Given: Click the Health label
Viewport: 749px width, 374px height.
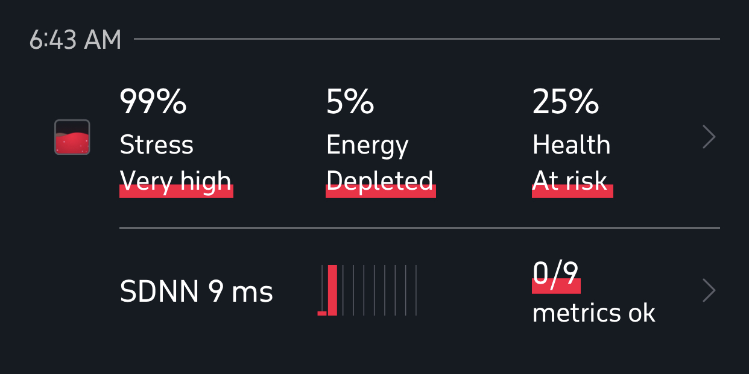Looking at the screenshot, I should click(572, 145).
